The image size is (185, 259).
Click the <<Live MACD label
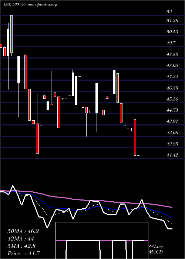pyautogui.click(x=156, y=249)
